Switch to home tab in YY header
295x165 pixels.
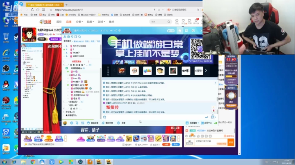click(180, 31)
